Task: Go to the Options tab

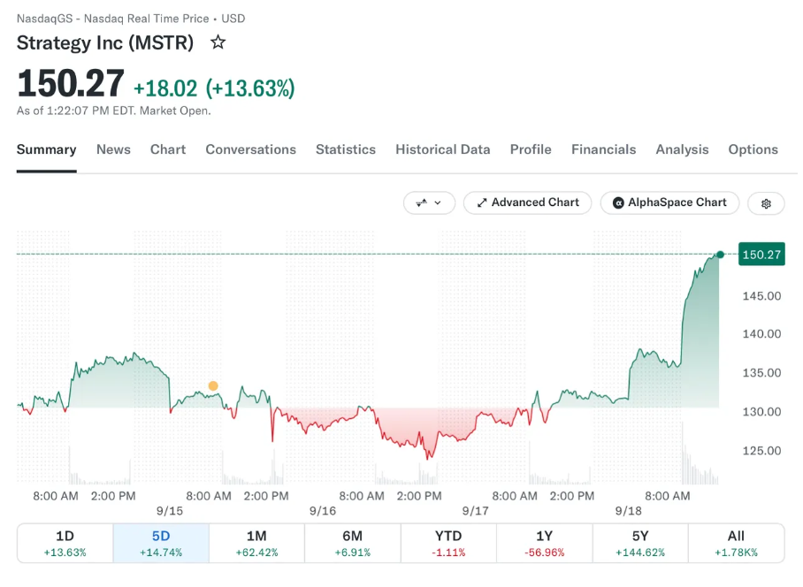Action: pos(753,149)
